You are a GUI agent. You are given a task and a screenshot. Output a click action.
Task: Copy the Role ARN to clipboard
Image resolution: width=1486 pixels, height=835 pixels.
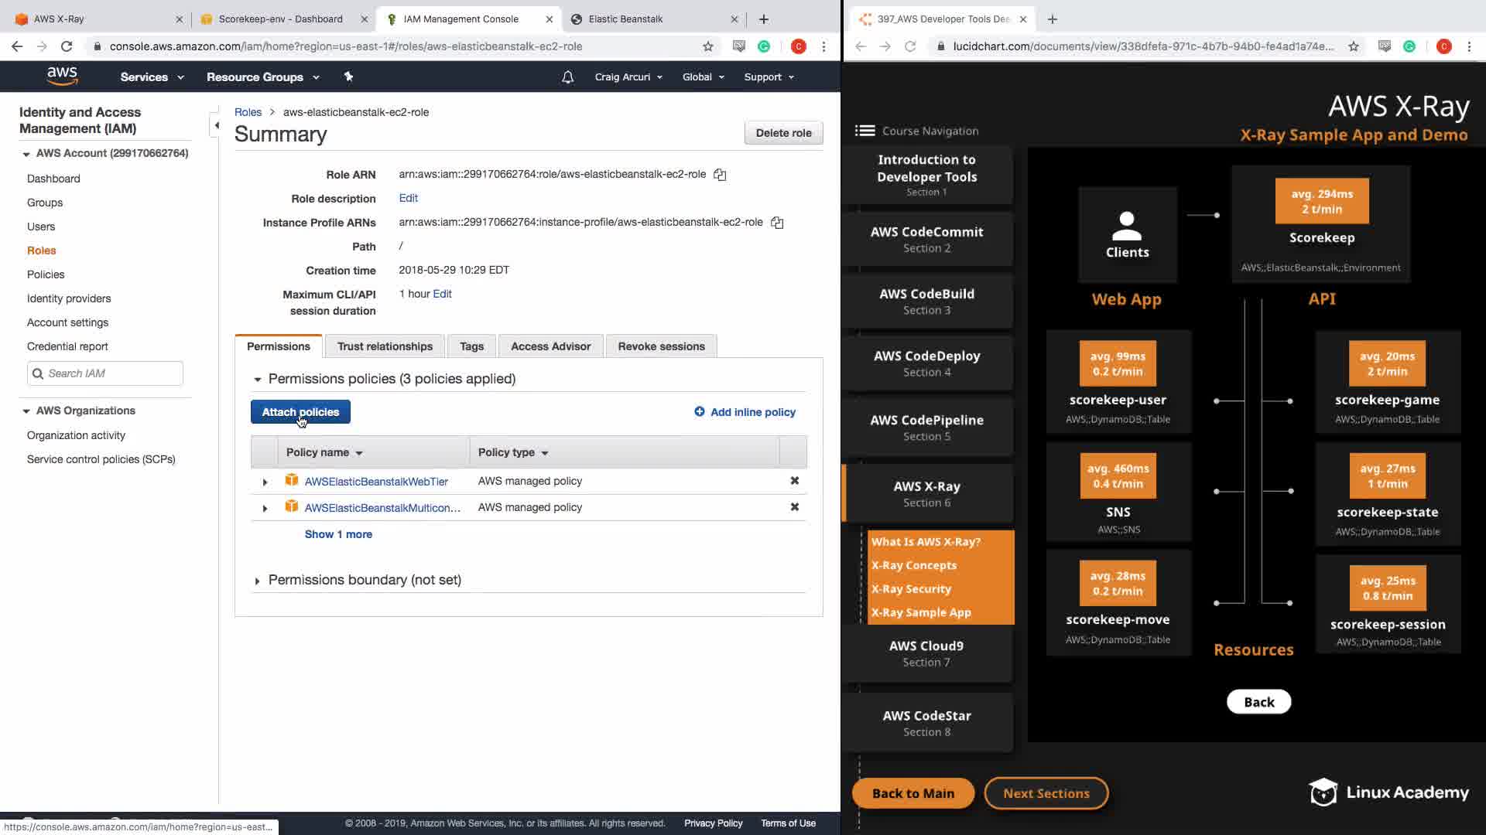point(720,175)
